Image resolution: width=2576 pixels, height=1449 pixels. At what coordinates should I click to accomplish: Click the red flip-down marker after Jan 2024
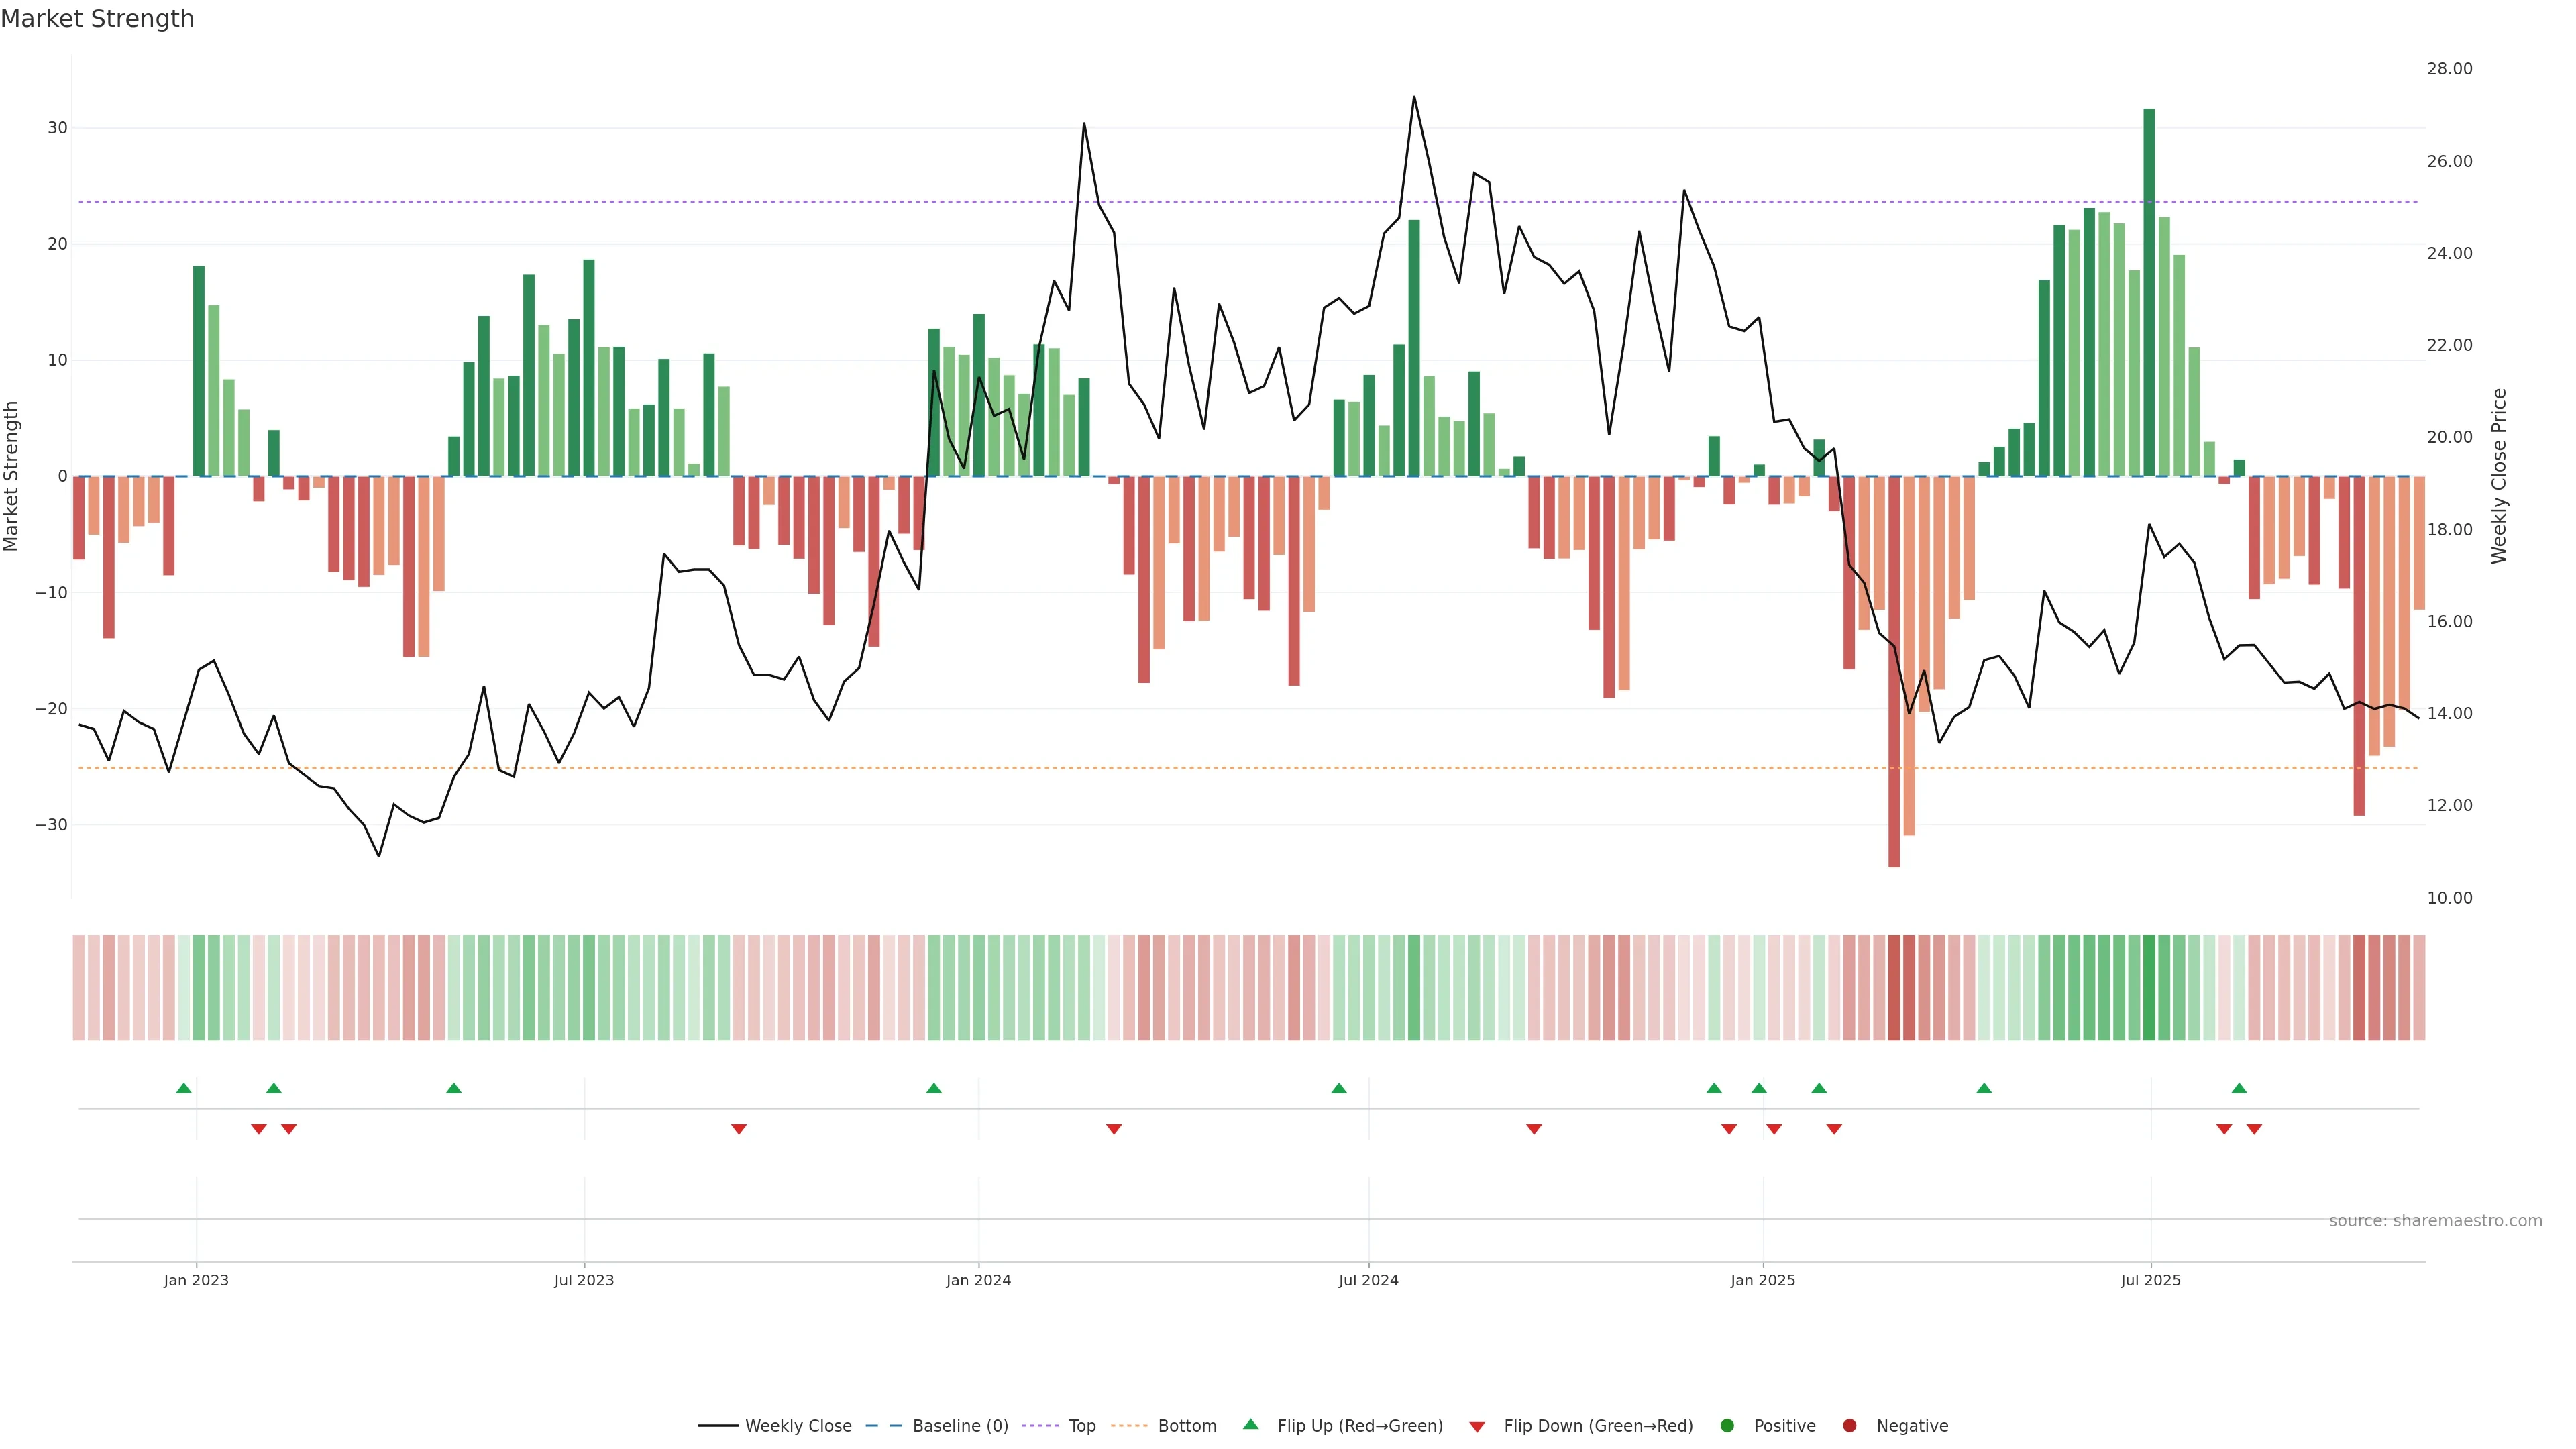(1114, 1129)
